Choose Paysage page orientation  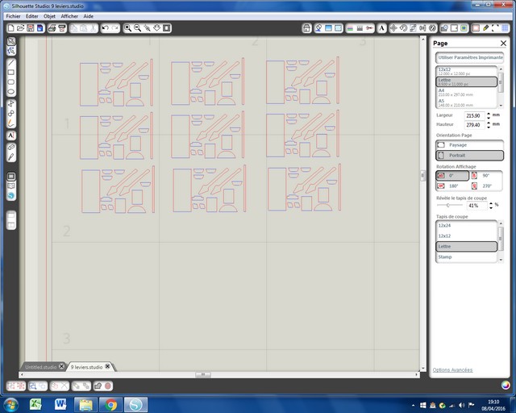(468, 144)
